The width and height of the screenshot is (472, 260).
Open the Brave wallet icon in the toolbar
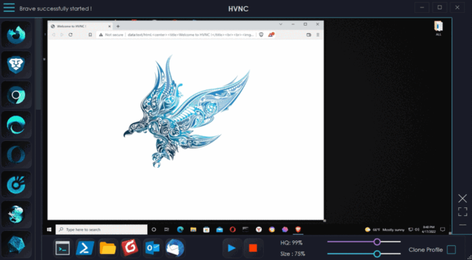pyautogui.click(x=309, y=35)
